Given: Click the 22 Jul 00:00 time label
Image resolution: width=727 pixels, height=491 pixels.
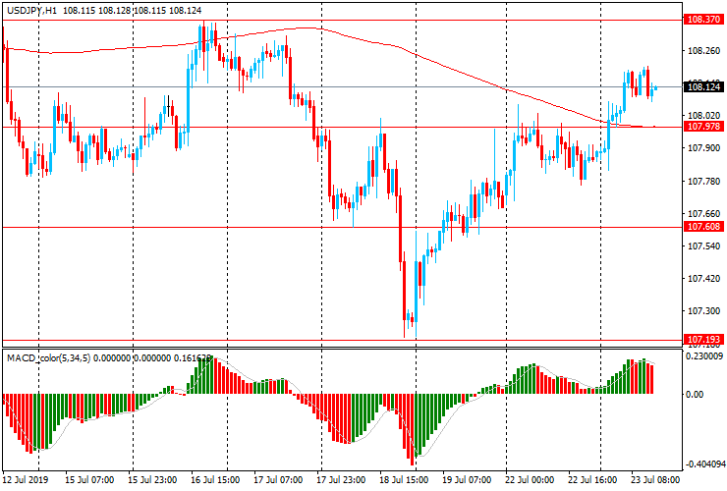Looking at the screenshot, I should point(529,479).
